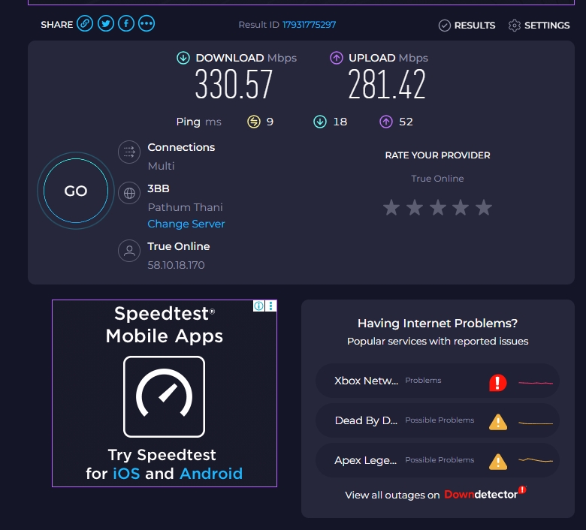Image resolution: width=586 pixels, height=530 pixels.
Task: Click the True Online user icon
Action: point(129,251)
